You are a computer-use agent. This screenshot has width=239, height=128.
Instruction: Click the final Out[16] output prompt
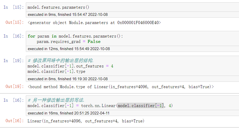point(15,121)
